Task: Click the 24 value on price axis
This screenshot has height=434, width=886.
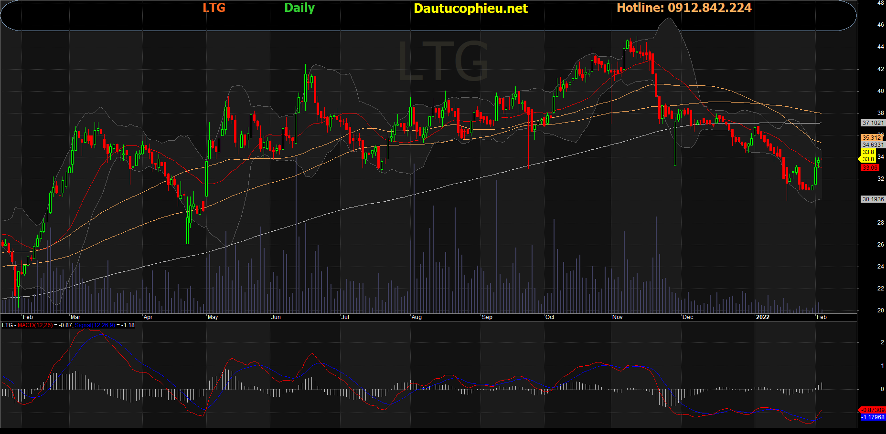Action: pyautogui.click(x=880, y=267)
